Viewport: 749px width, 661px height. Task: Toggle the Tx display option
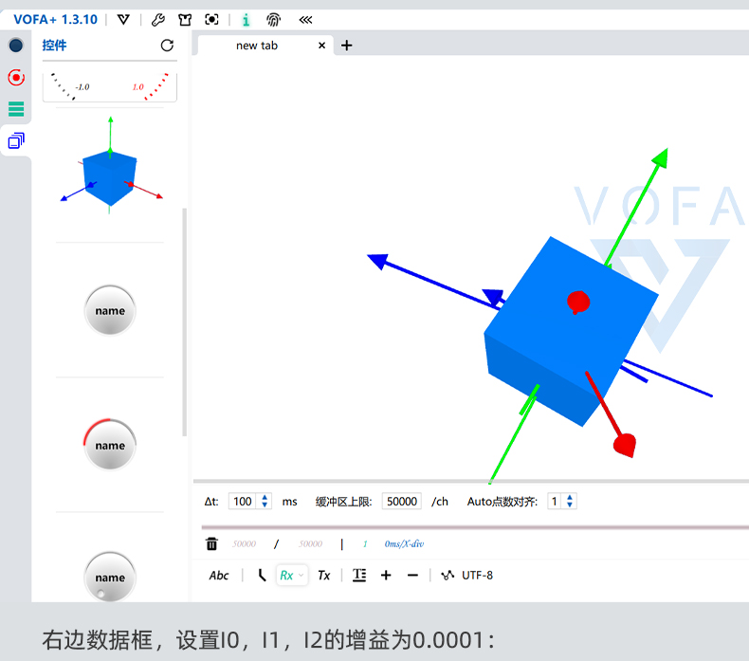coord(323,575)
